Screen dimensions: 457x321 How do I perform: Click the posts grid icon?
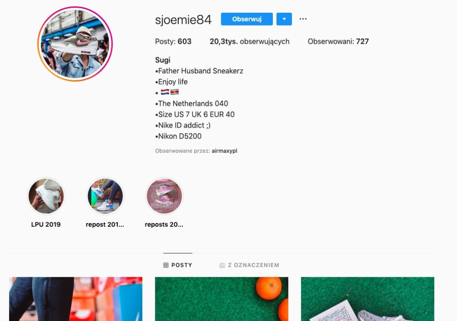(166, 265)
